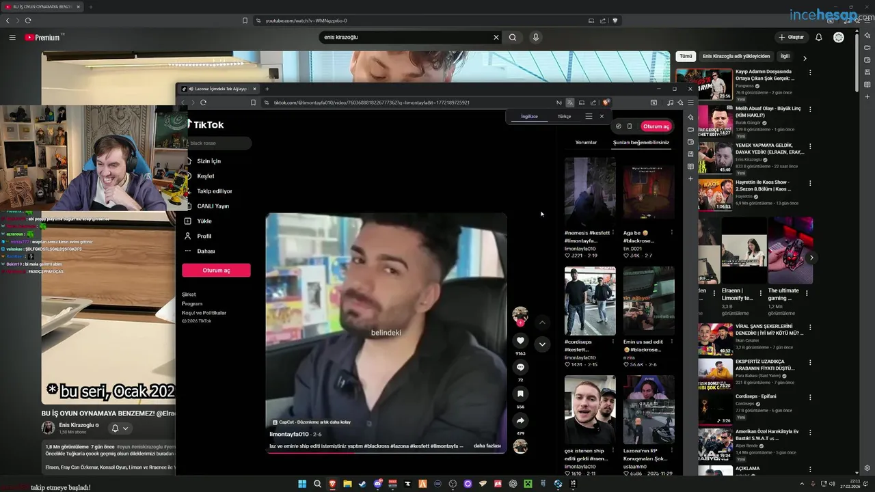Open YouTube notifications bell

[819, 38]
